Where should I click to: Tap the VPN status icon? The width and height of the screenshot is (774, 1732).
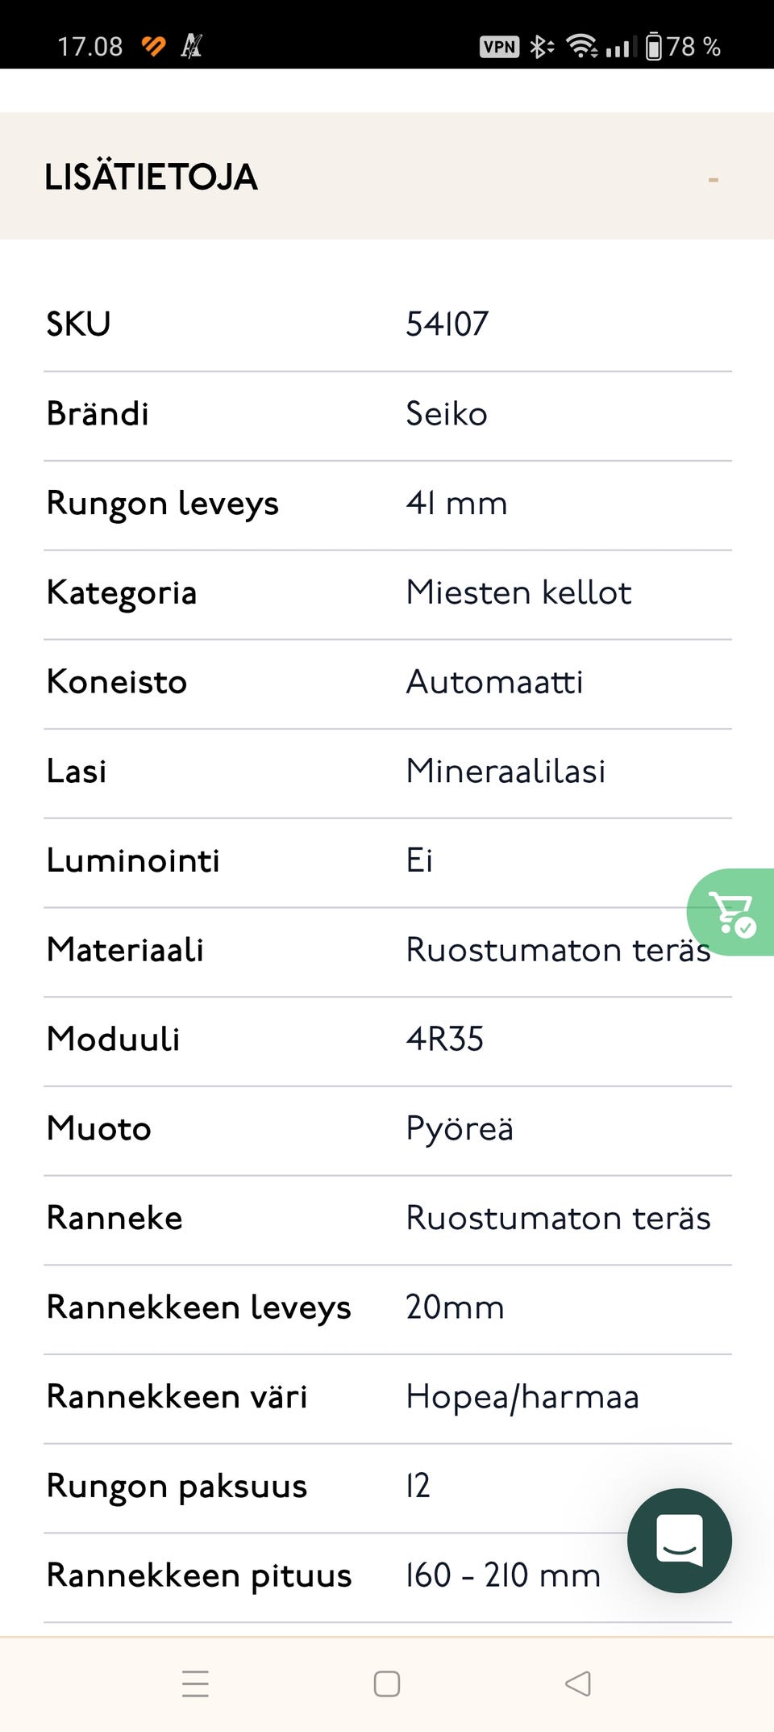[x=500, y=46]
